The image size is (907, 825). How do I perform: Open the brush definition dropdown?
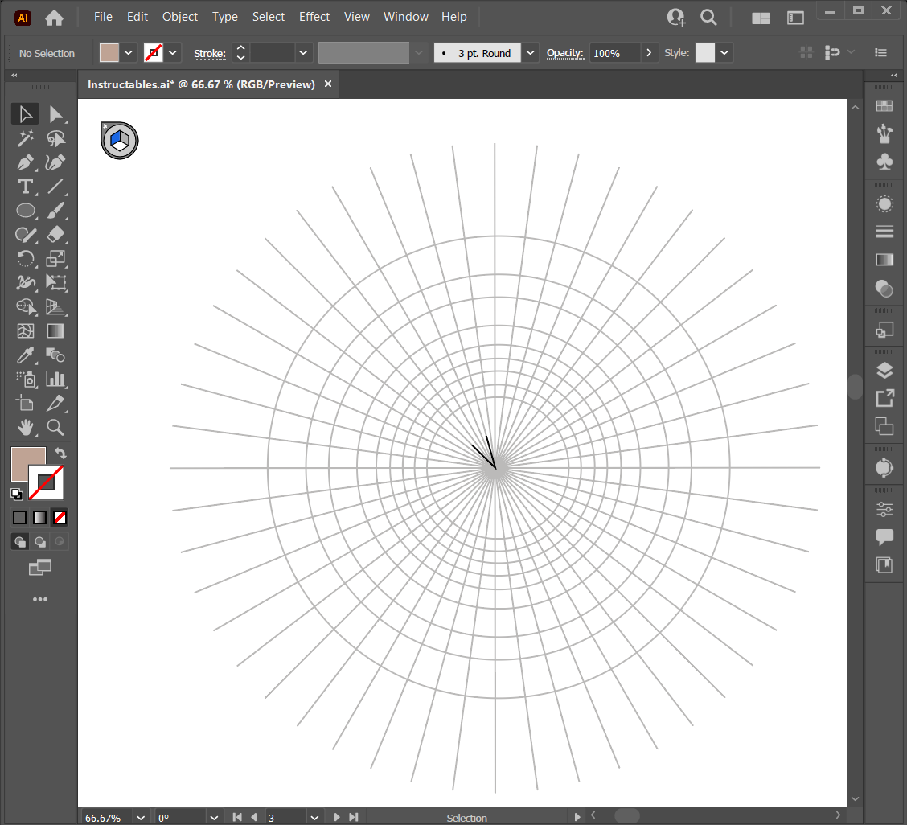tap(531, 53)
